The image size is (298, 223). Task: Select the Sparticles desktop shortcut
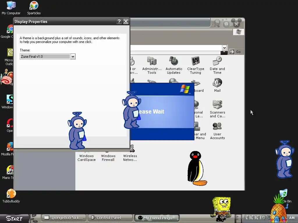coord(34,8)
